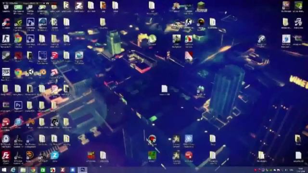Open the blue snowflake desktop shortcut
Screen dimensions: 308x173
tap(189, 138)
